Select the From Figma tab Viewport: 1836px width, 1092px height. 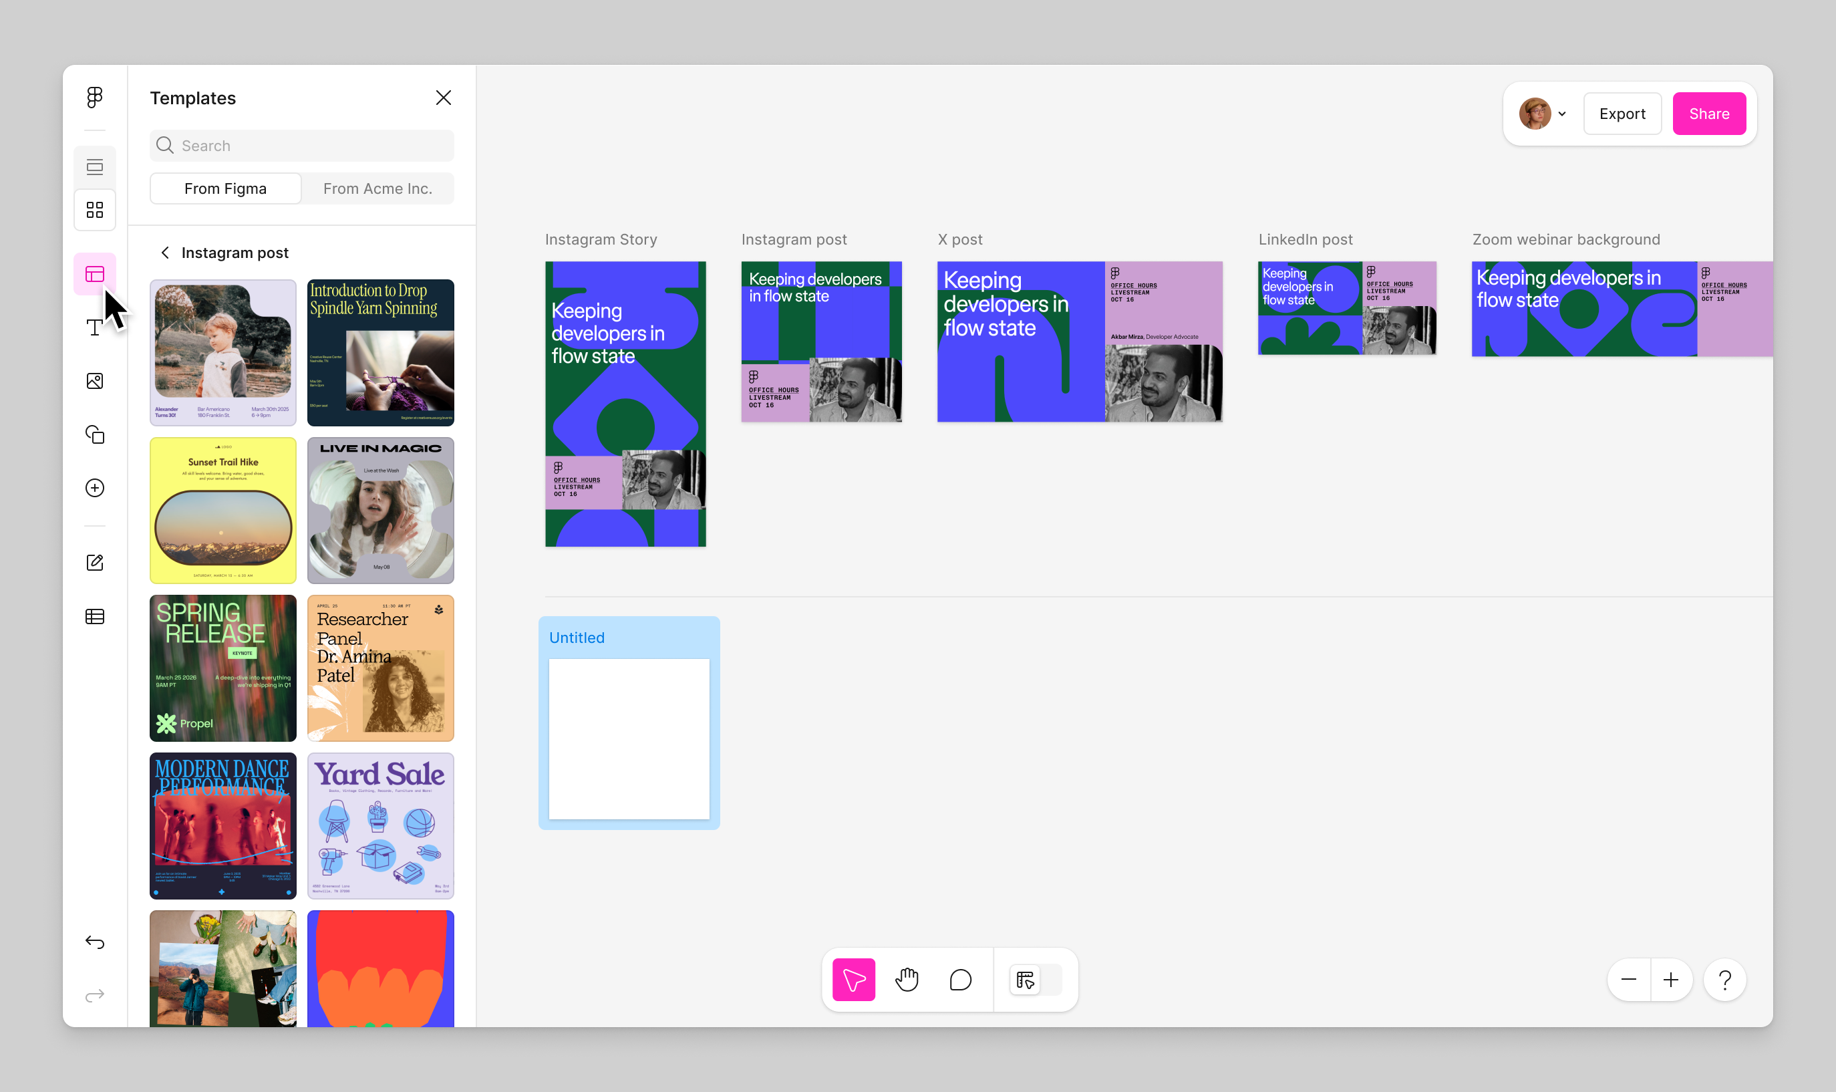click(x=225, y=188)
